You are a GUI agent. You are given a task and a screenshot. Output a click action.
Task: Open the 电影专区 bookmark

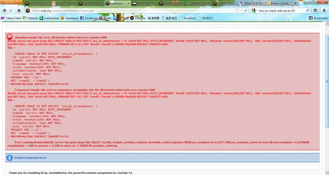click(169, 18)
